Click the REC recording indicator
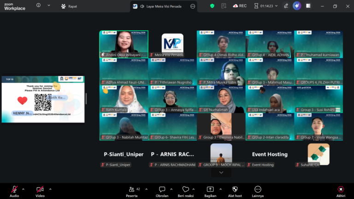This screenshot has height=199, width=354. pos(240,6)
